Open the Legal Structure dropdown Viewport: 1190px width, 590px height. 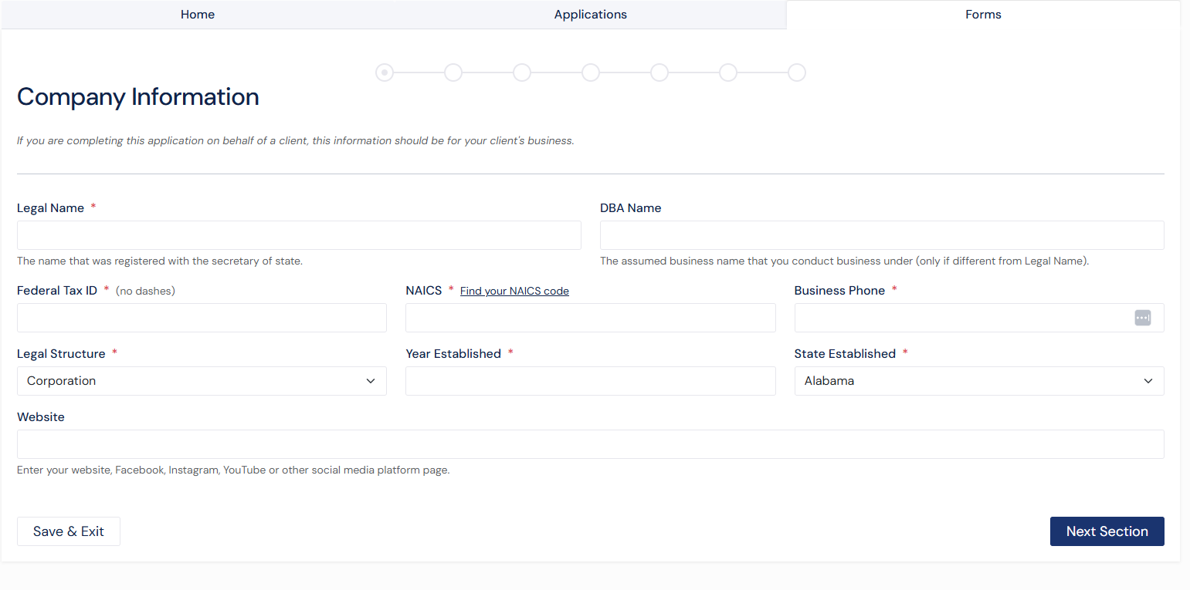click(202, 381)
